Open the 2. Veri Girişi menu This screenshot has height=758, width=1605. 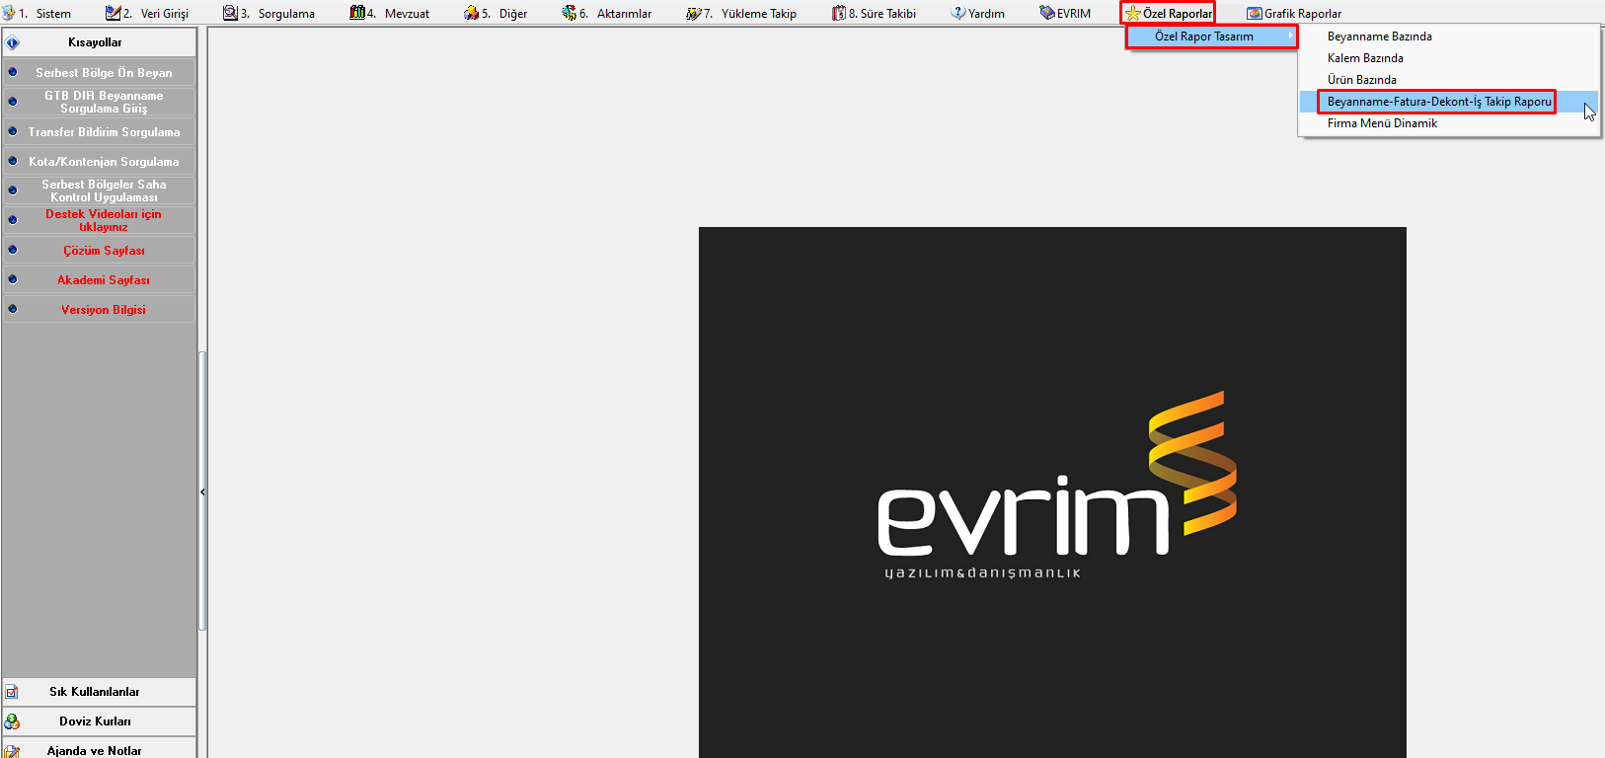[147, 13]
